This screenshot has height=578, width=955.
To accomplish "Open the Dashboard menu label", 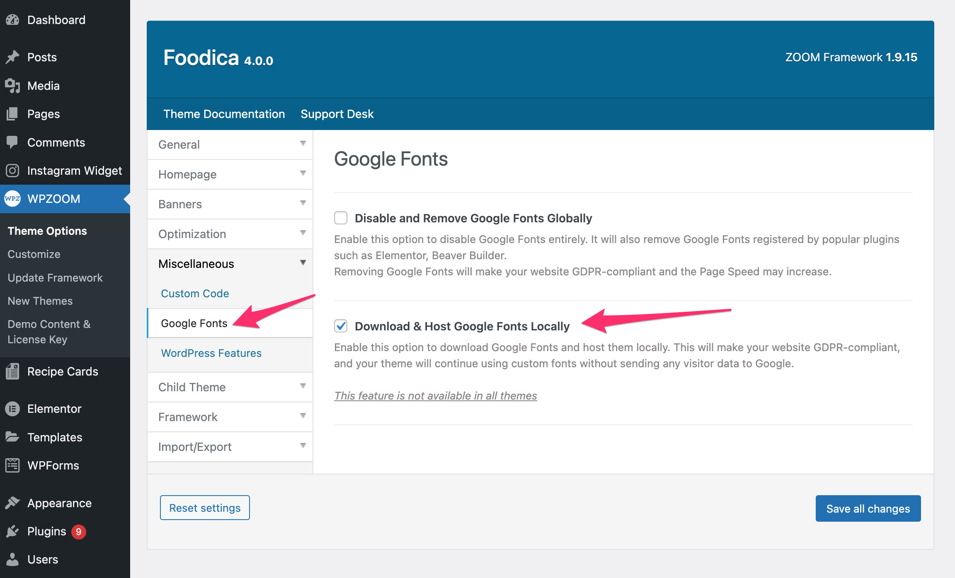I will (56, 20).
